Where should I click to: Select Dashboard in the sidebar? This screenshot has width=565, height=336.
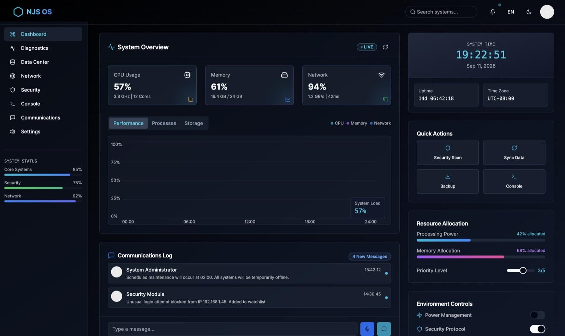point(43,34)
